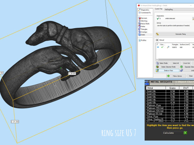
Task: Select the Gold 24k row
Action: click(170, 91)
